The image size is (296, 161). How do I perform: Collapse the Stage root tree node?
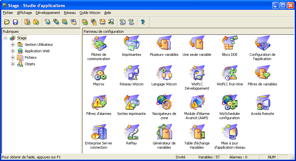[x=6, y=38]
